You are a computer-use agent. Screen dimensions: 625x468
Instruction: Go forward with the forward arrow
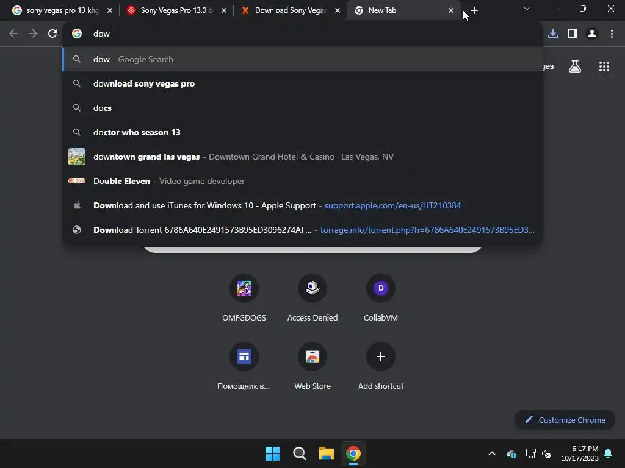(33, 34)
